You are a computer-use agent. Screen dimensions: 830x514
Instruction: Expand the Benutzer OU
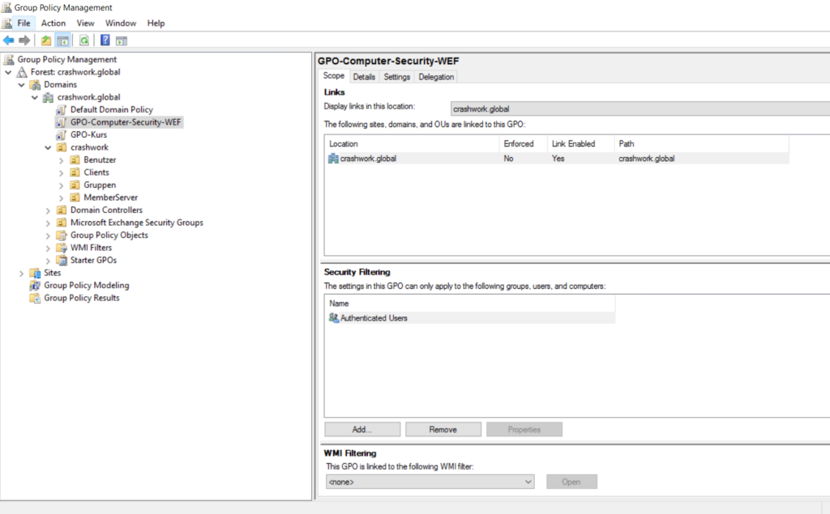(62, 160)
